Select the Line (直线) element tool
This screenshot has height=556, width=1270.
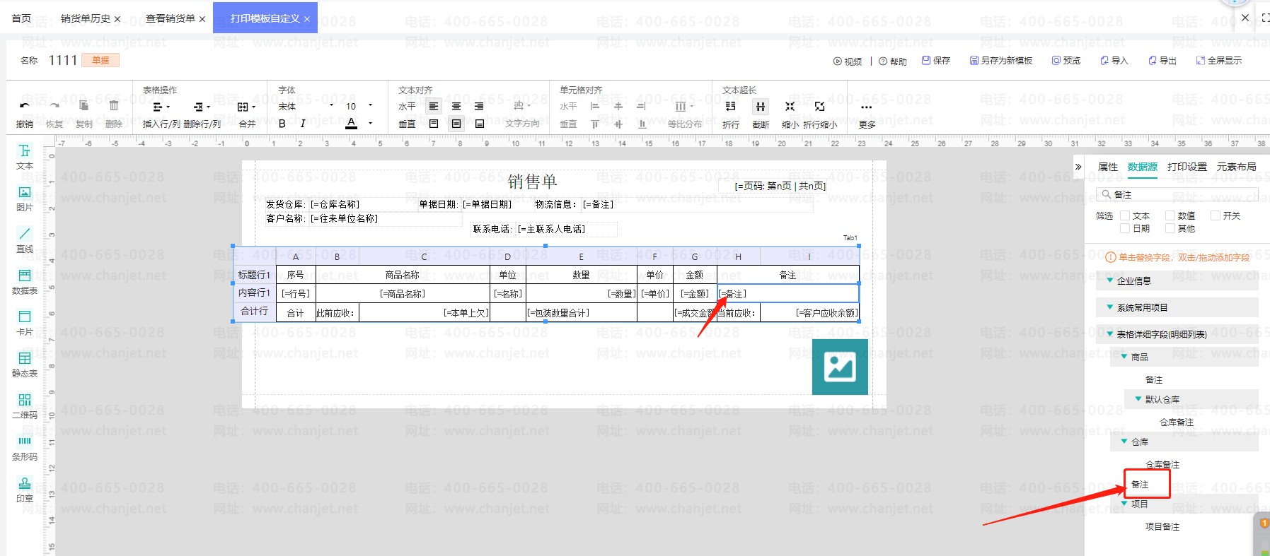pos(25,240)
